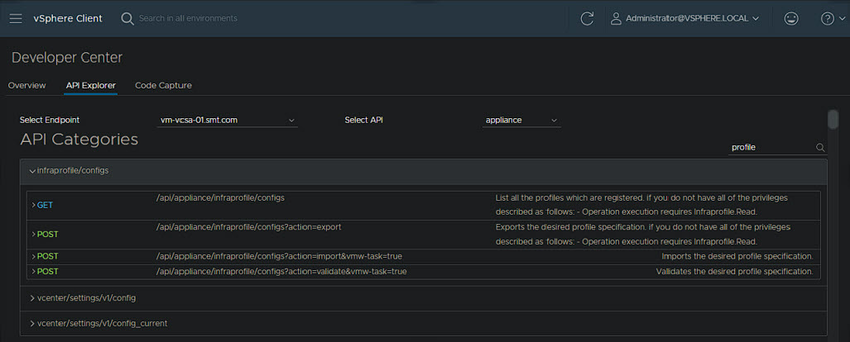Click the user avatar icon
The width and height of the screenshot is (850, 342).
tap(616, 18)
